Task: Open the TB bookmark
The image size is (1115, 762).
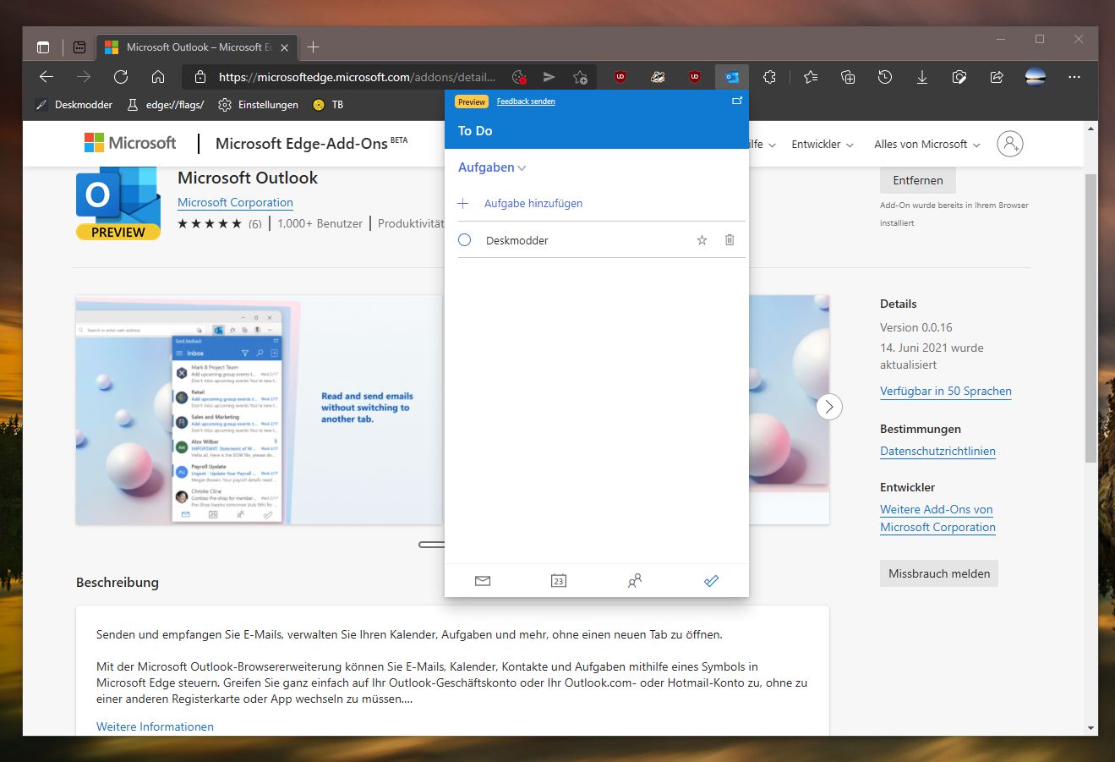Action: [x=328, y=105]
